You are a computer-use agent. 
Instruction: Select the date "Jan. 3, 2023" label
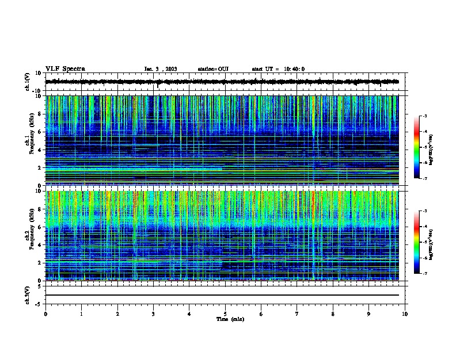161,69
